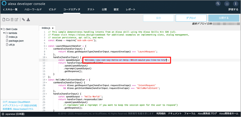Close the index.js editor tab
Screen dimensions: 241x117
point(53,28)
